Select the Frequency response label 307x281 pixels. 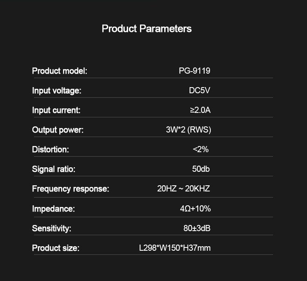click(70, 189)
